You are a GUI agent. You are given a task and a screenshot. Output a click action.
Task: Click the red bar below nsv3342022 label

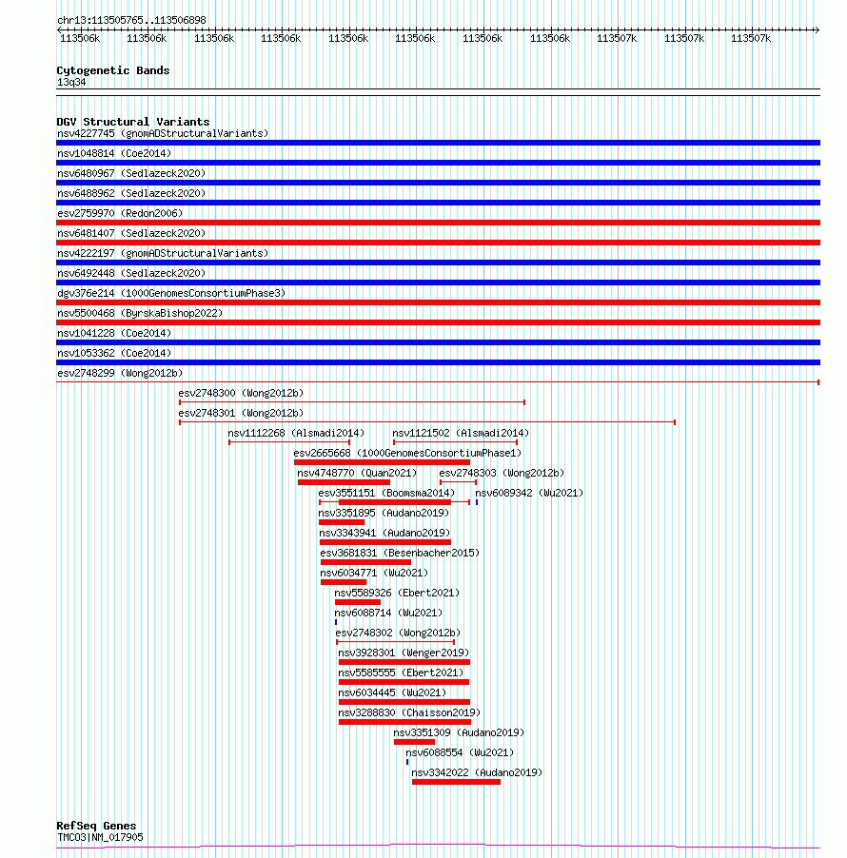tap(456, 782)
